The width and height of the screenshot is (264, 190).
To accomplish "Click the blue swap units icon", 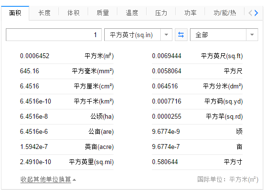I will coord(181,35).
